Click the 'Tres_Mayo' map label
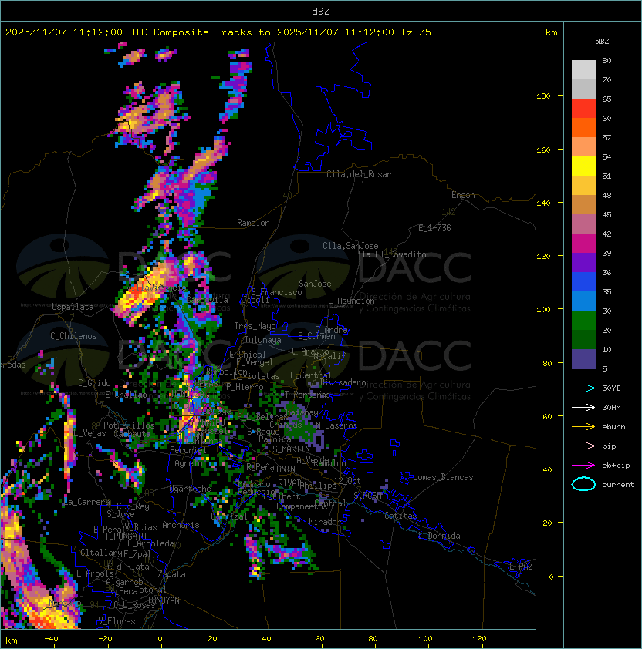The height and width of the screenshot is (649, 642). click(x=255, y=326)
